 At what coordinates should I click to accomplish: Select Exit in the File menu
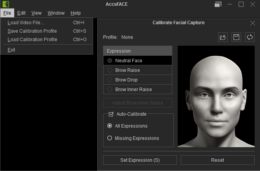click(x=47, y=50)
